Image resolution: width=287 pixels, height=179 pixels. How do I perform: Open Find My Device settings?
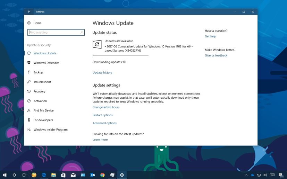[x=43, y=110]
